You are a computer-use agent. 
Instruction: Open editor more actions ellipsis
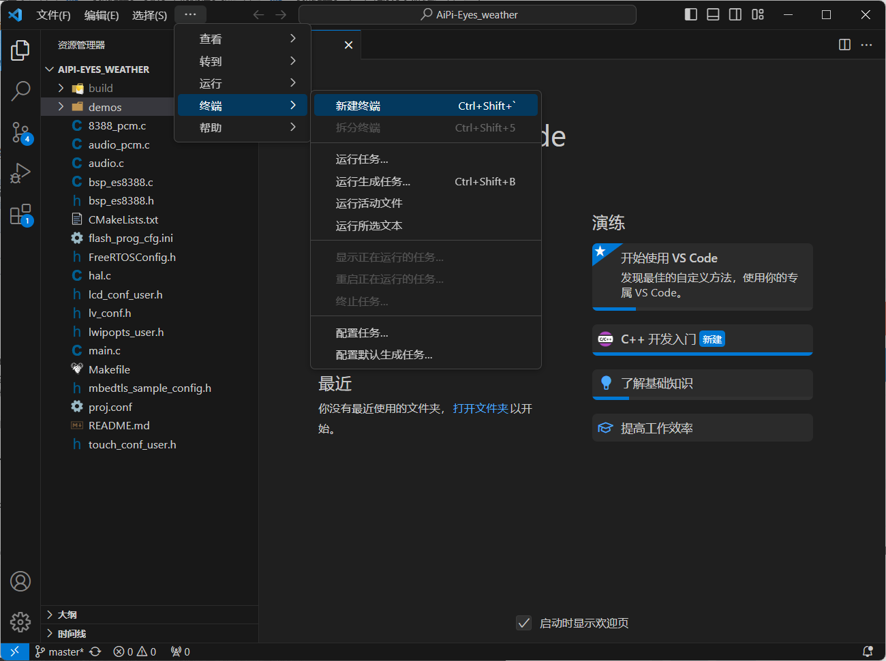click(866, 44)
